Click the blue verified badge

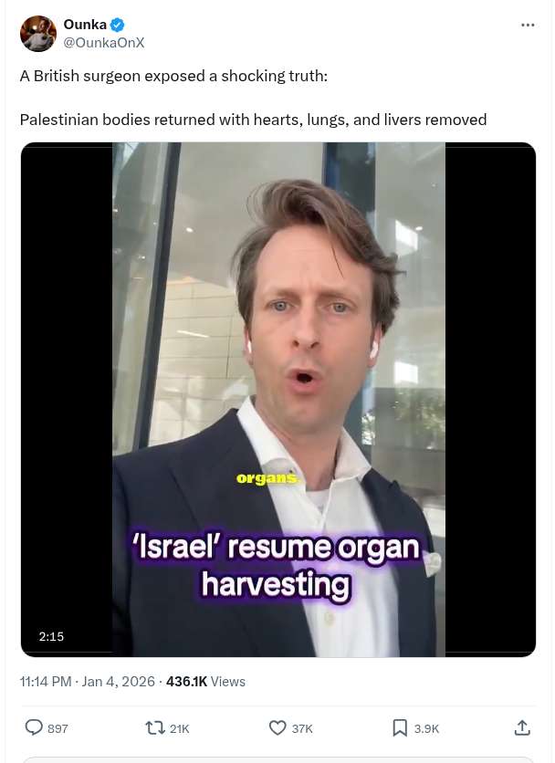click(117, 25)
